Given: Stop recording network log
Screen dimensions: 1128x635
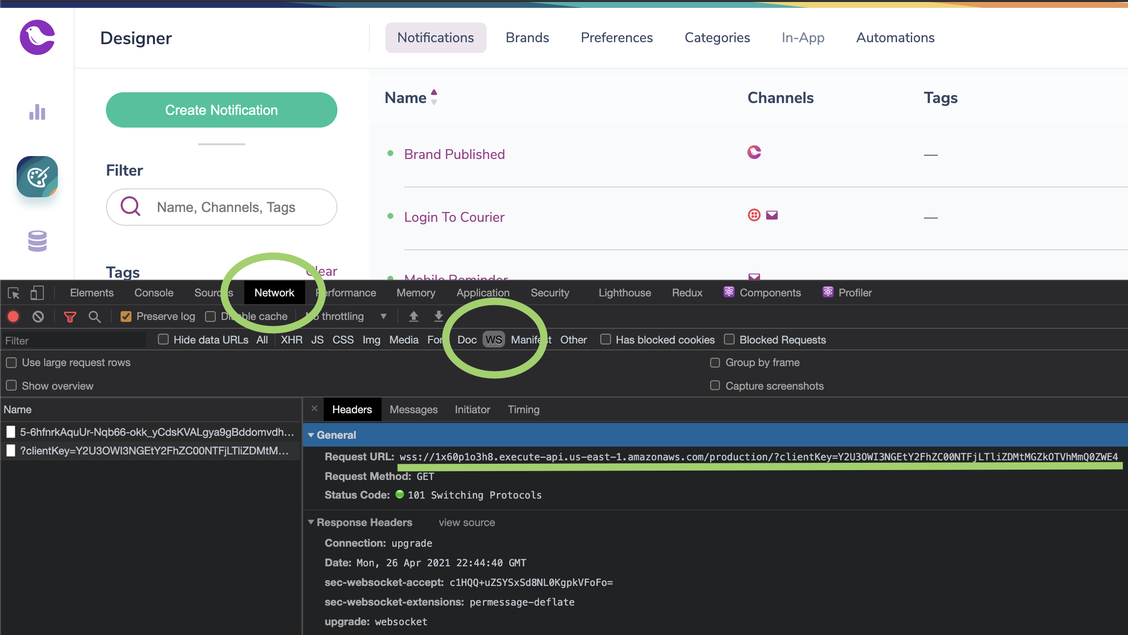Looking at the screenshot, I should [x=13, y=317].
